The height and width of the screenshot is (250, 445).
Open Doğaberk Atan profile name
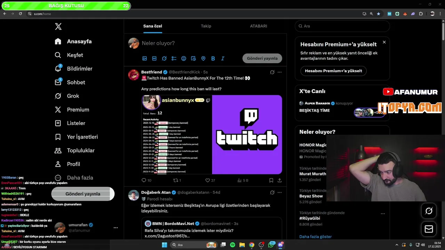(x=156, y=192)
